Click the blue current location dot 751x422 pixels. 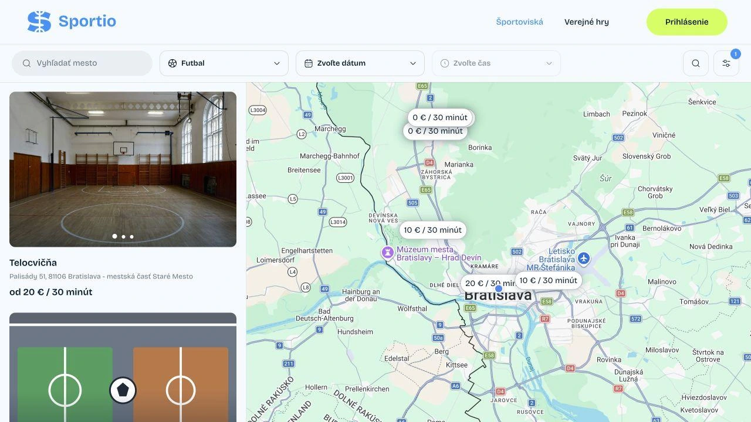tap(499, 288)
